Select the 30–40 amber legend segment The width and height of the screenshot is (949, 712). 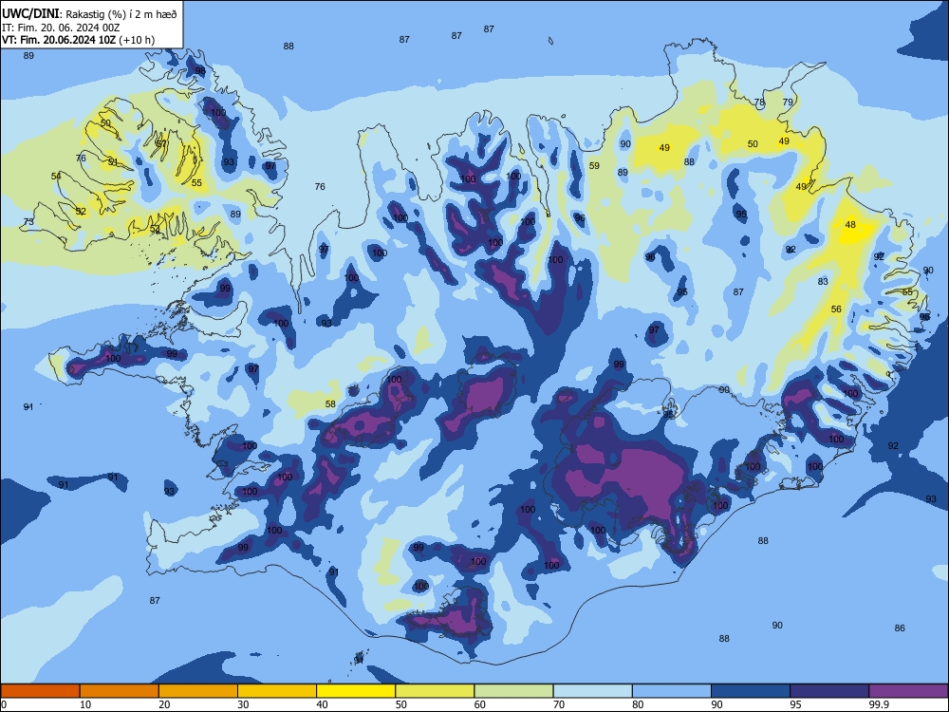277,691
